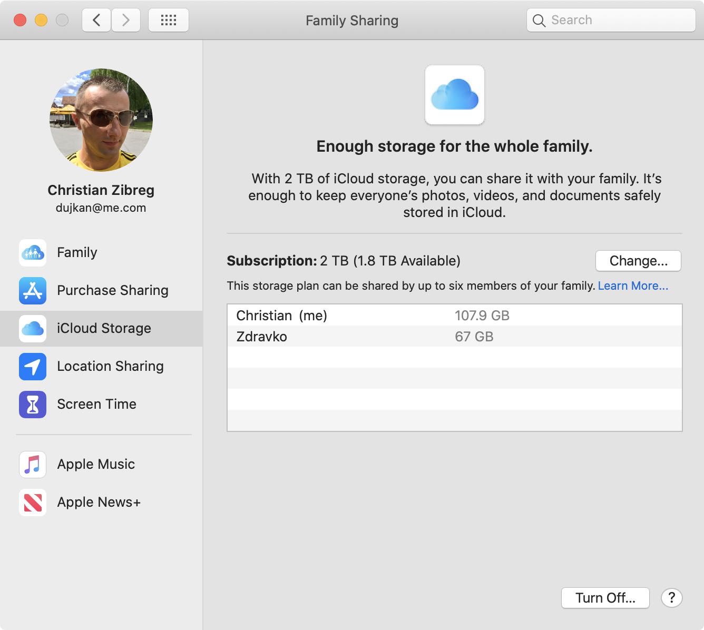Open Location Sharing settings
The height and width of the screenshot is (630, 704).
tap(110, 366)
